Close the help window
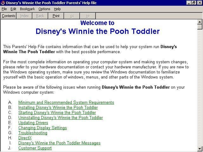Viewport: 203px width, 152px height. [200, 3]
